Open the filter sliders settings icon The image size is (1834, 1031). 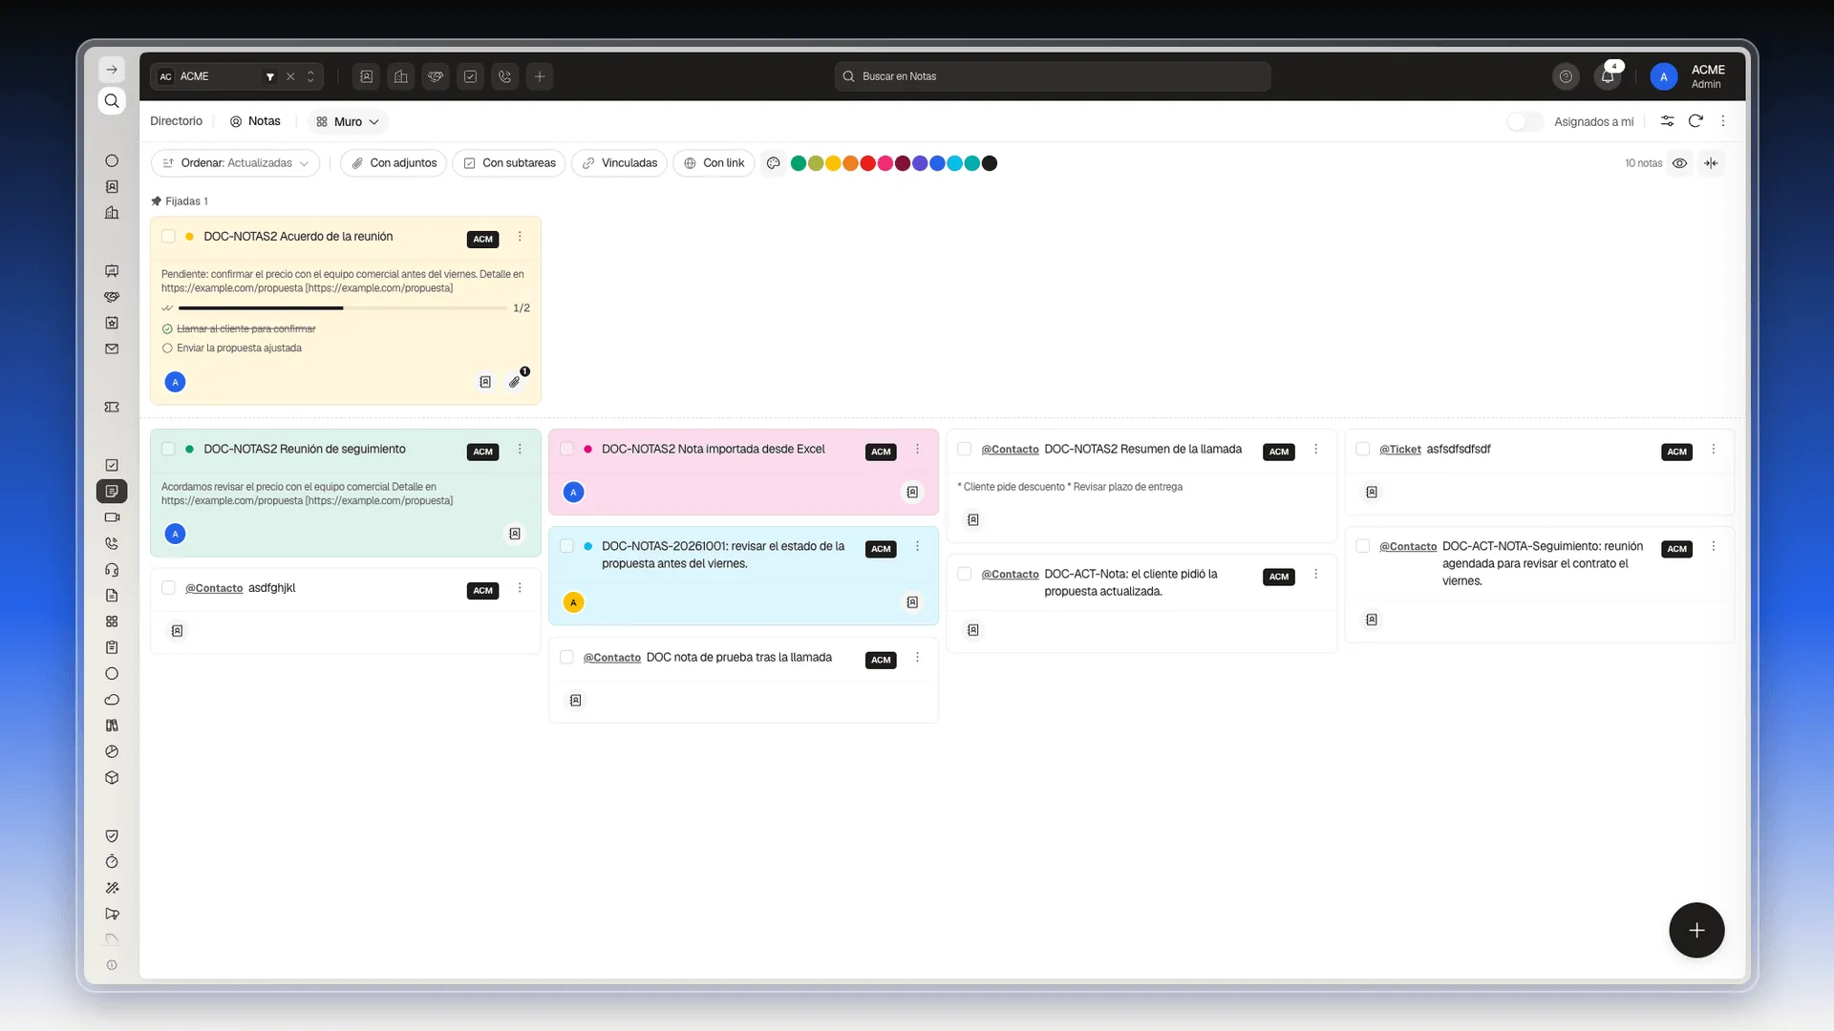1667,121
